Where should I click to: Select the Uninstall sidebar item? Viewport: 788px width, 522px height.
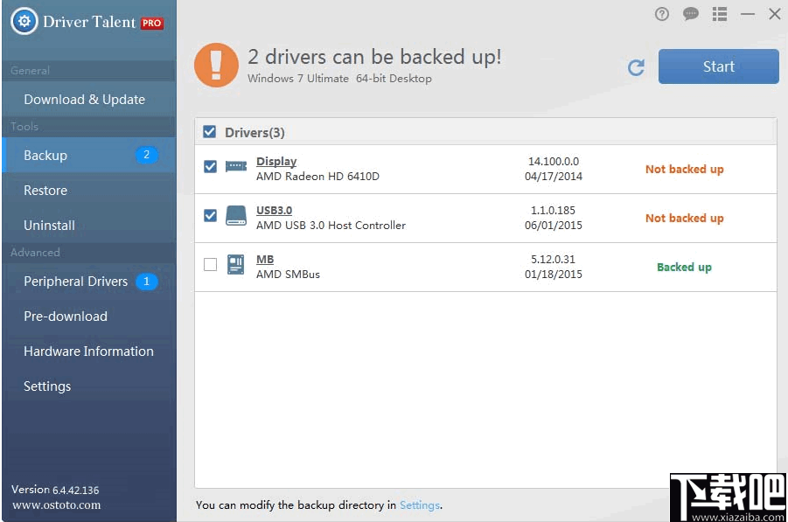(48, 225)
